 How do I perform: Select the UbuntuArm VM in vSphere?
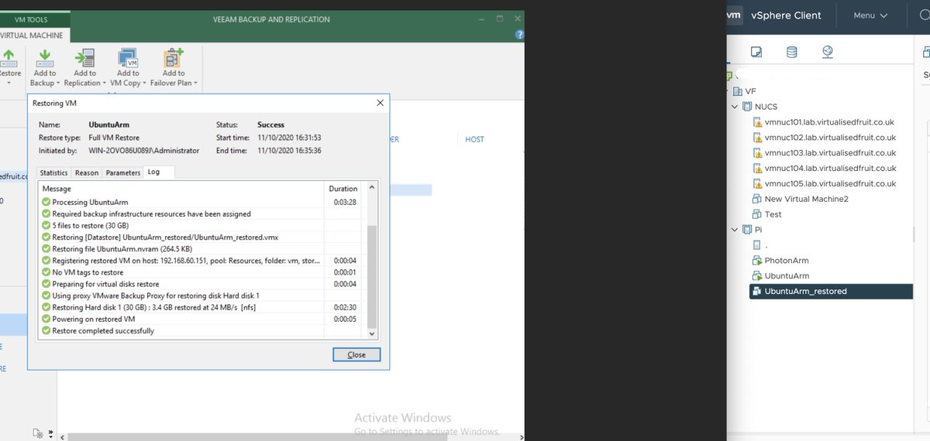pyautogui.click(x=787, y=276)
